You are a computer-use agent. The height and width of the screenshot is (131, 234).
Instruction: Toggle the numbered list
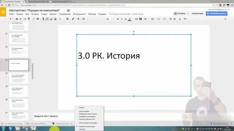pyautogui.click(x=159, y=19)
